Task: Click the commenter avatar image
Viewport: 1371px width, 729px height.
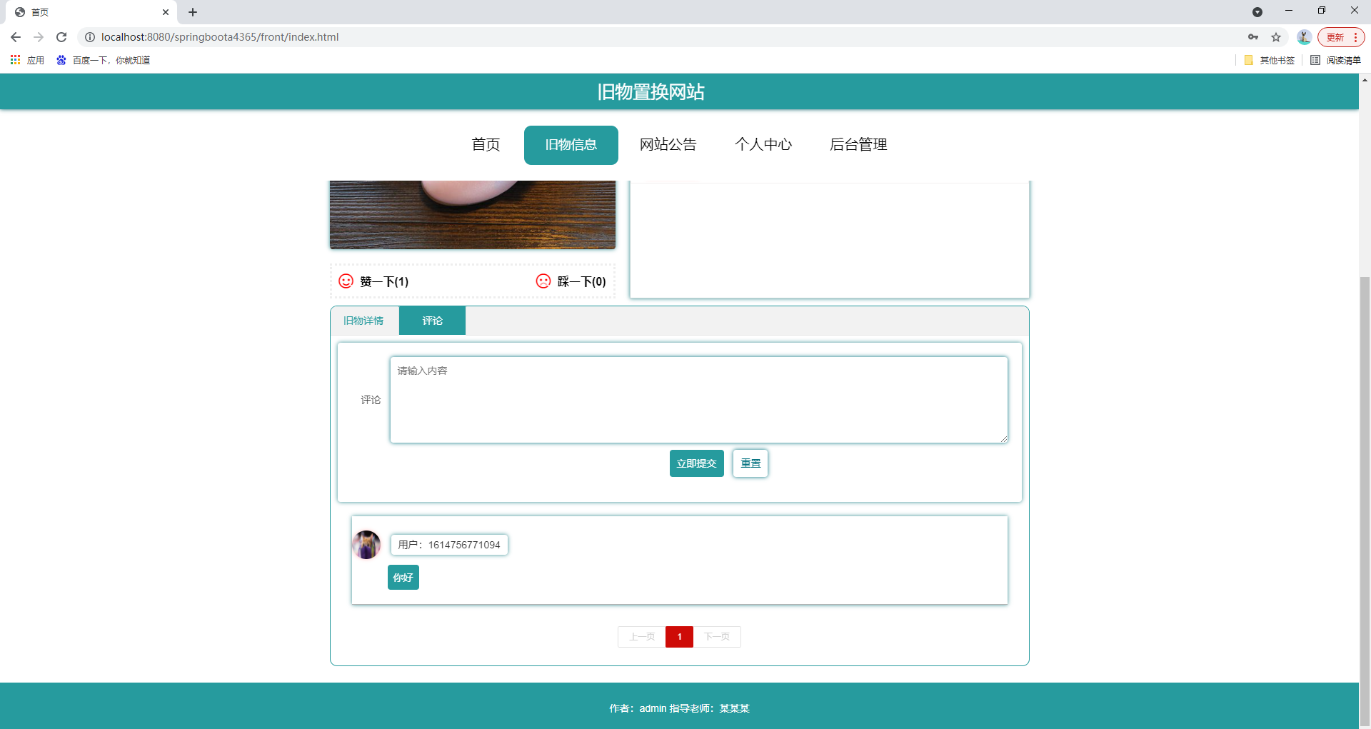Action: [x=366, y=545]
